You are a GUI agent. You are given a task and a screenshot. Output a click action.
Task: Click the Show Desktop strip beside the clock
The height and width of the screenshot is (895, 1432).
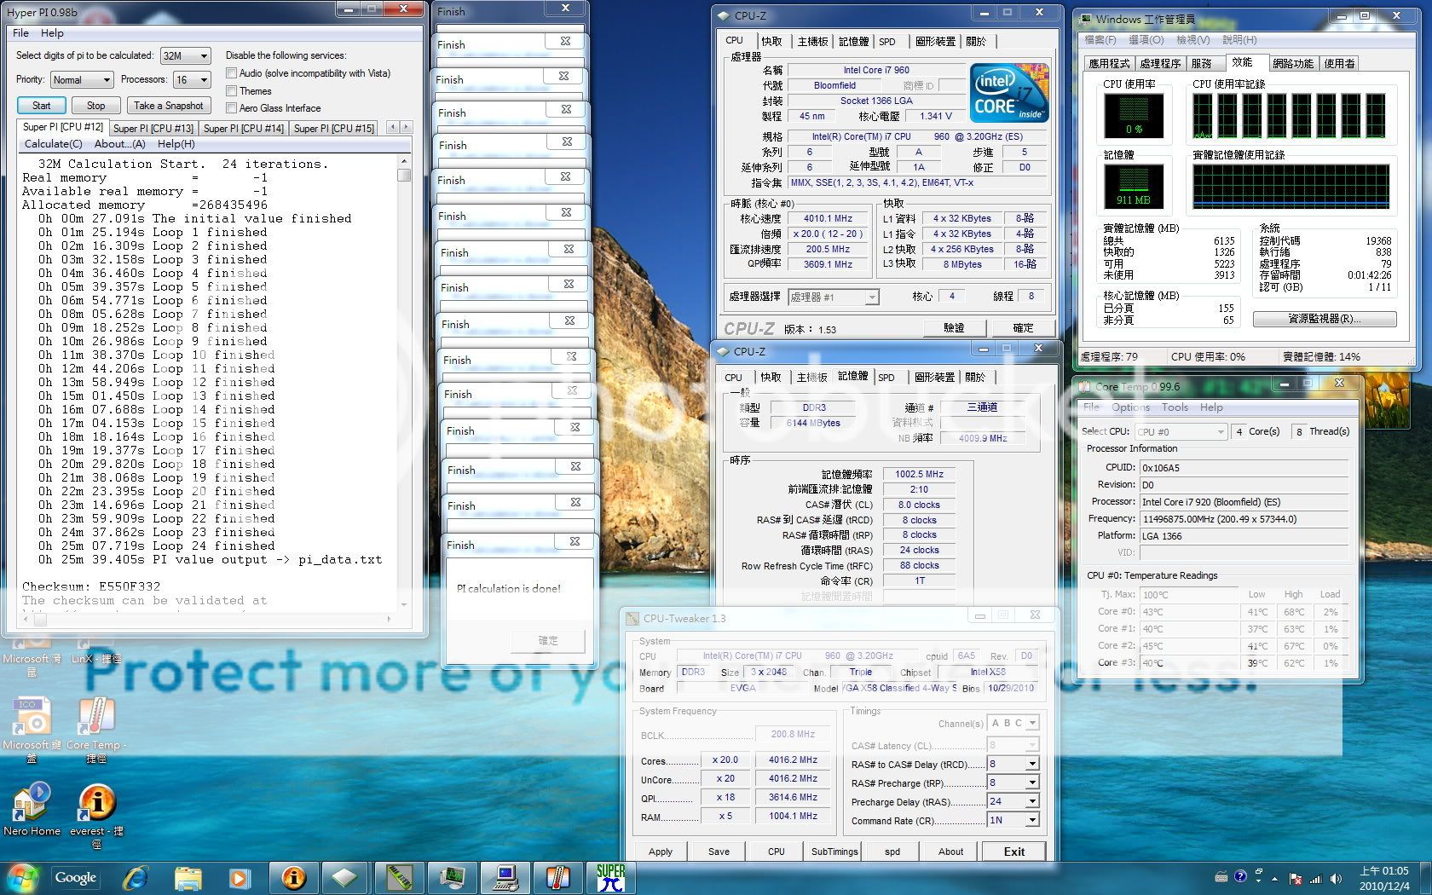(x=1425, y=878)
